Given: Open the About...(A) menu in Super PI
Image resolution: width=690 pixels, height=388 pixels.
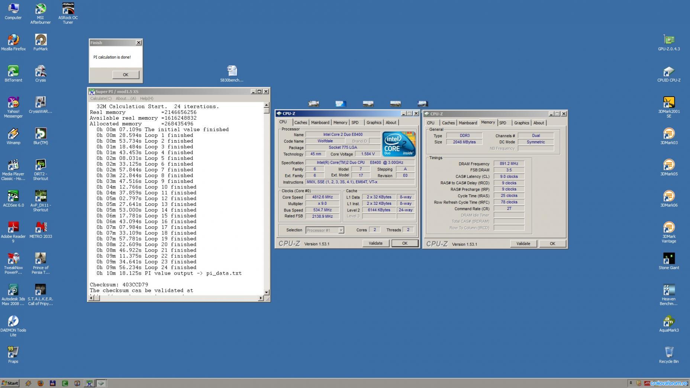Looking at the screenshot, I should pos(126,98).
